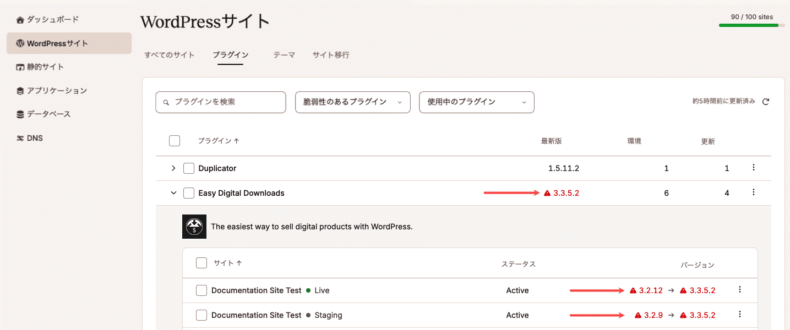Click the warning icon beside version 3.2.9
790x330 pixels.
click(638, 315)
